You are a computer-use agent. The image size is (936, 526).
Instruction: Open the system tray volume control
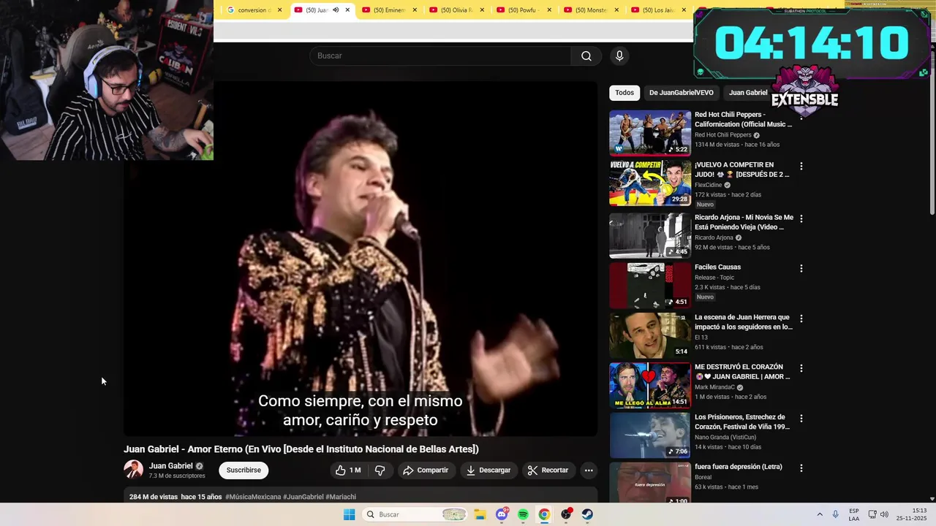pos(884,514)
